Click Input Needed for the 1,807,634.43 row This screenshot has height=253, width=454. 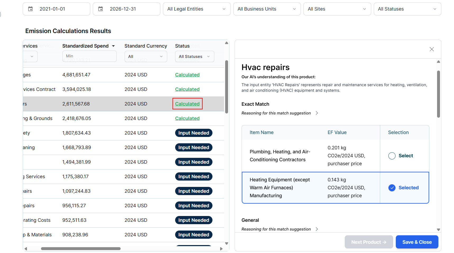[x=193, y=133]
